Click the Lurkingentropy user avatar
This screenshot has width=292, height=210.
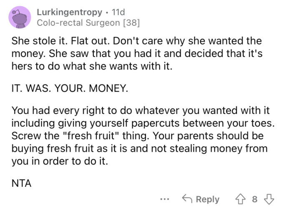click(x=19, y=17)
